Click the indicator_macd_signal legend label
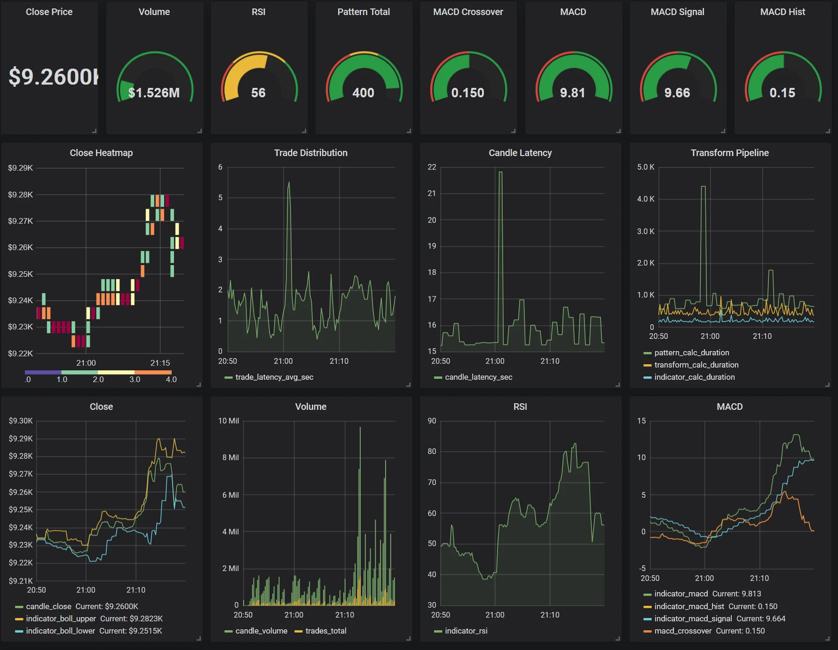 [693, 619]
